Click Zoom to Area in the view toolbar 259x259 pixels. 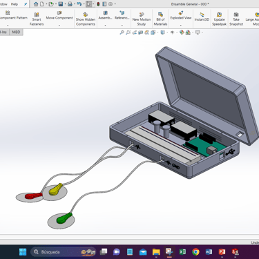click(x=128, y=32)
